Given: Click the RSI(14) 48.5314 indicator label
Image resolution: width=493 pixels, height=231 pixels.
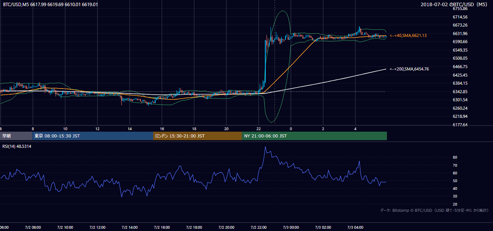Looking at the screenshot, I should [17, 147].
